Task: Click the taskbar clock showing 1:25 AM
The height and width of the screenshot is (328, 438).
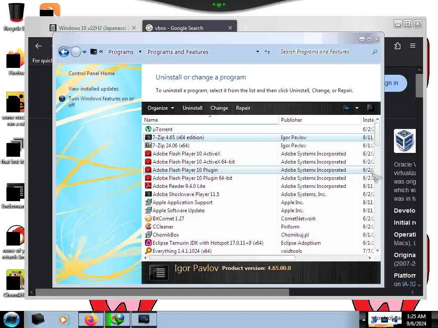Action: (416, 319)
